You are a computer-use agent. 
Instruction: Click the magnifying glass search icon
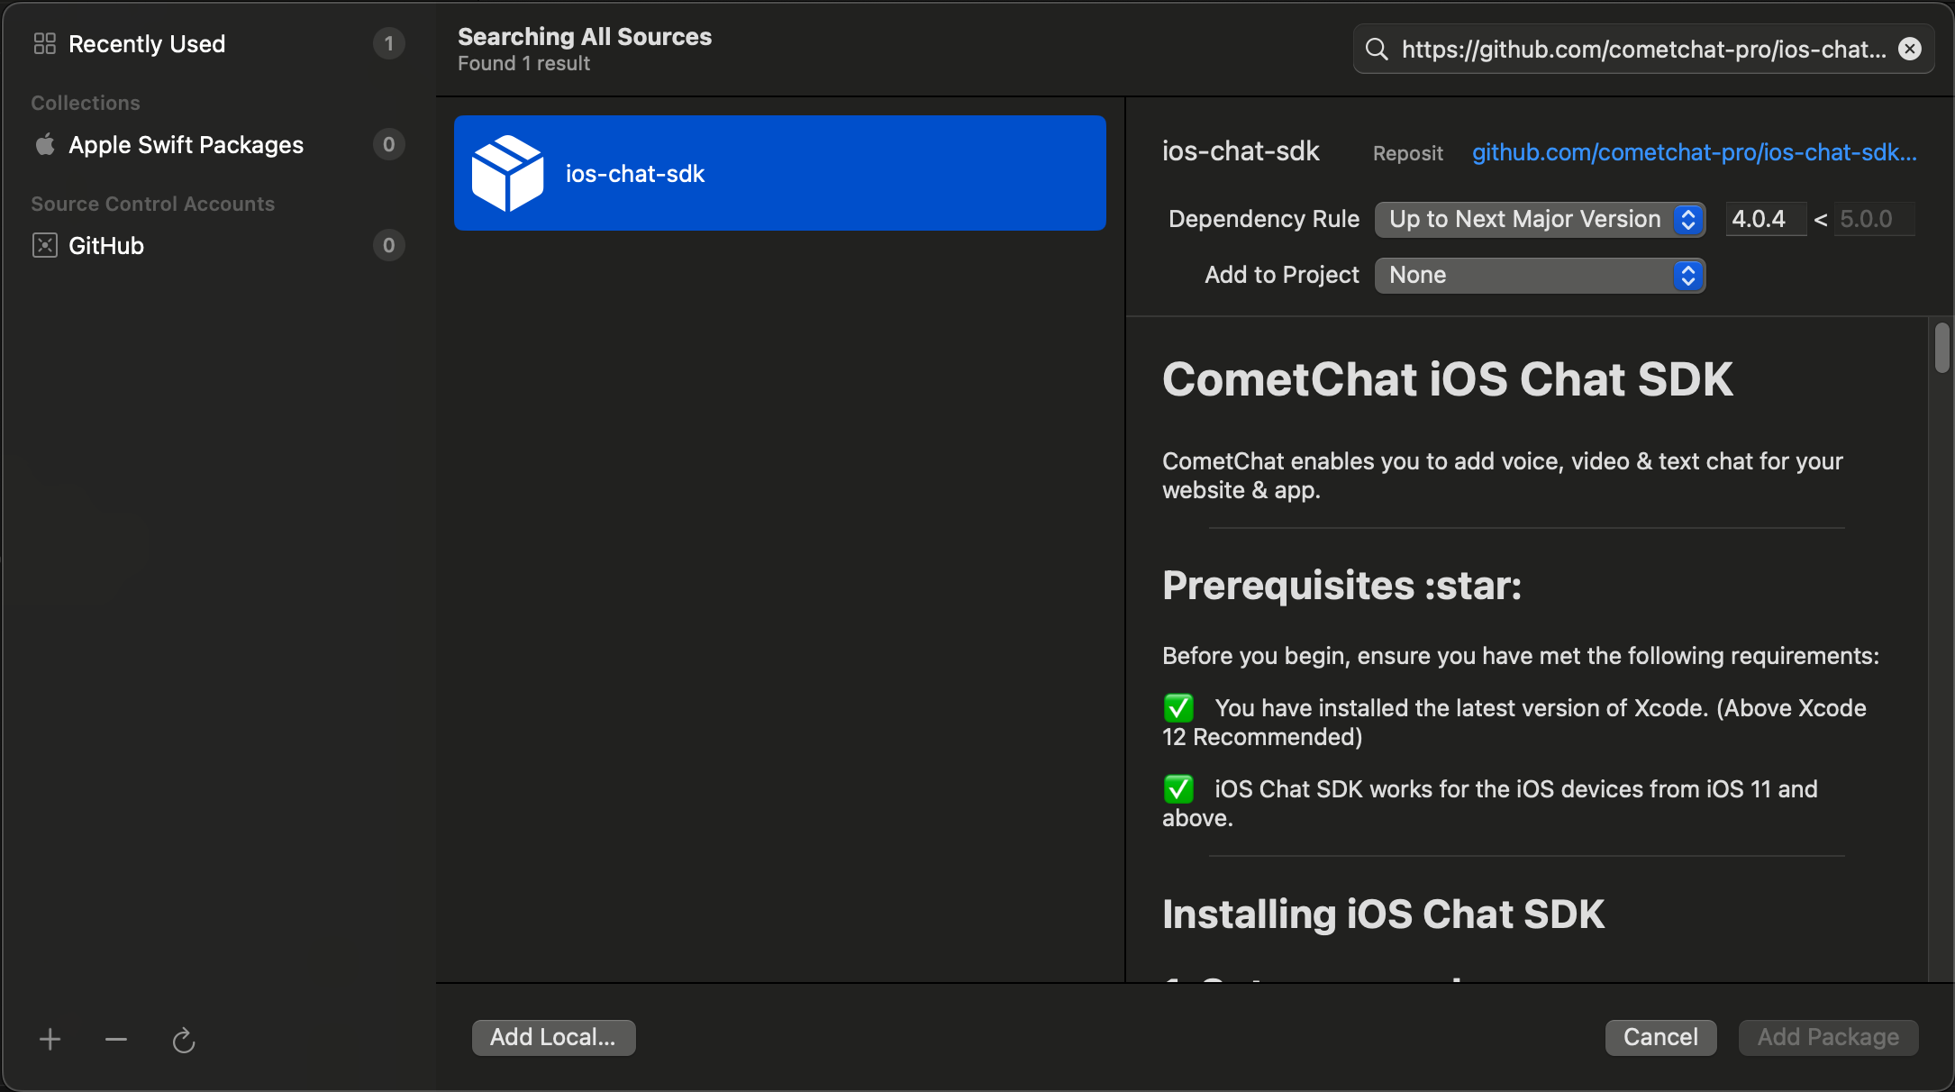[x=1377, y=49]
